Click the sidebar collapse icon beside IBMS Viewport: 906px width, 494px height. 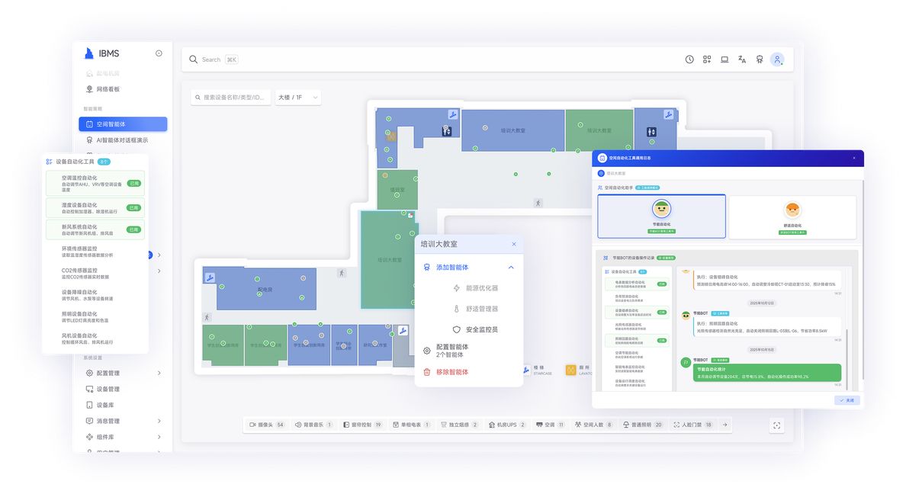coord(159,53)
